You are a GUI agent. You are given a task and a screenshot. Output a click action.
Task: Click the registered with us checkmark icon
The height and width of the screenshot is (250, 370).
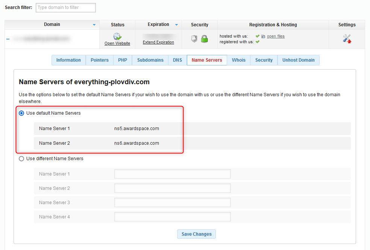pos(257,41)
